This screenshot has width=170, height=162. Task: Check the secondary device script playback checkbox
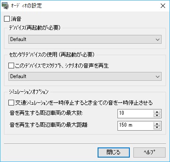(11, 66)
